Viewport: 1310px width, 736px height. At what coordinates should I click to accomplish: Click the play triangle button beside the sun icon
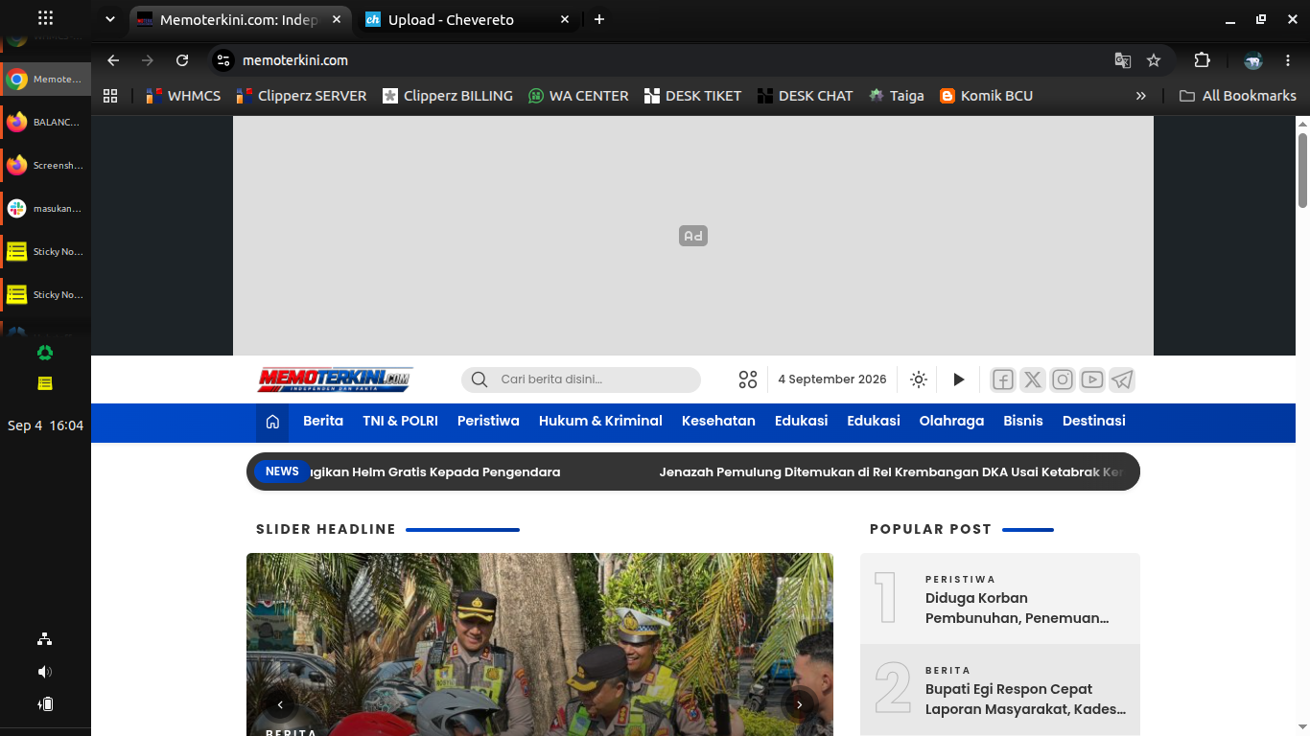point(958,379)
